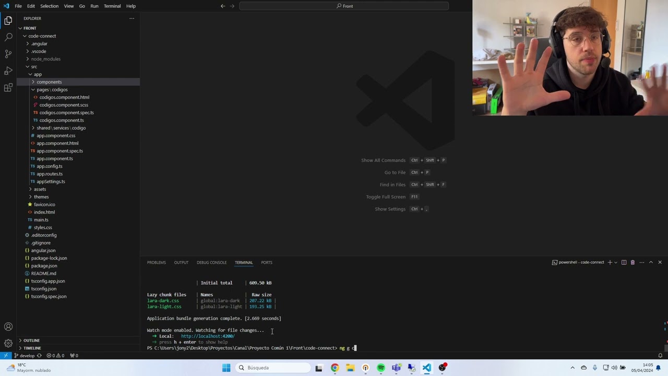Open package.json file
The image size is (668, 376).
44,266
